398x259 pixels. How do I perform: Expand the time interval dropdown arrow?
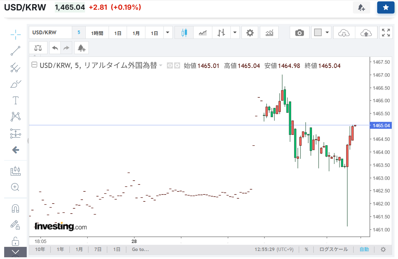click(x=168, y=33)
